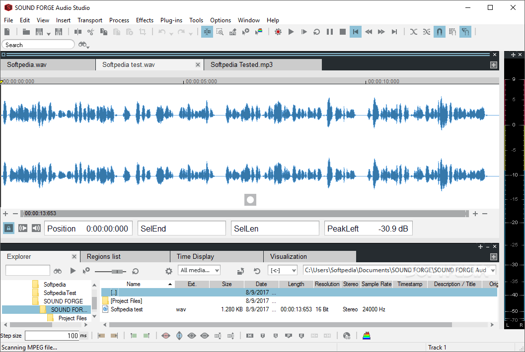
Task: Toggle Snapping with the magnet icon
Action: (439, 32)
